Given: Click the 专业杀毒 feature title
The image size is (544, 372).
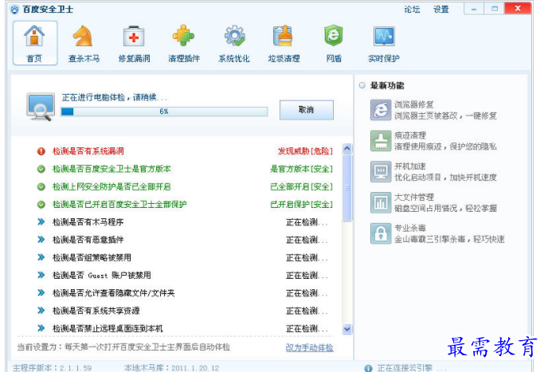Looking at the screenshot, I should point(410,228).
